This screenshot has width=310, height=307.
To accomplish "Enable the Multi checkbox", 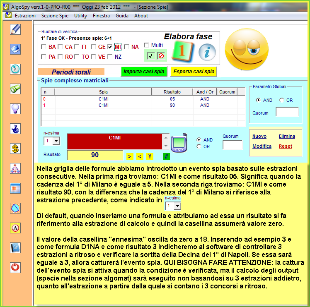I will pyautogui.click(x=146, y=45).
